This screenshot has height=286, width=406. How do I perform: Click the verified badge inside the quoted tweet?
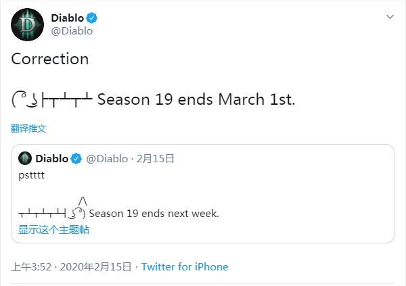point(76,159)
